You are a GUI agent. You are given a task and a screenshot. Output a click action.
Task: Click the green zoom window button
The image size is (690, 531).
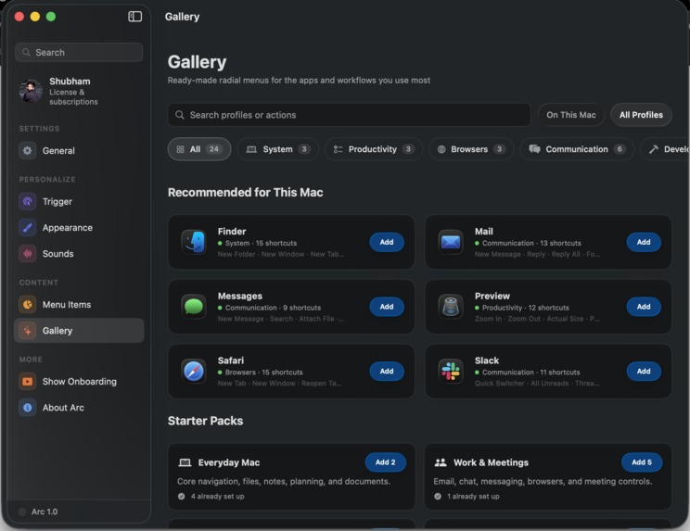(x=51, y=17)
